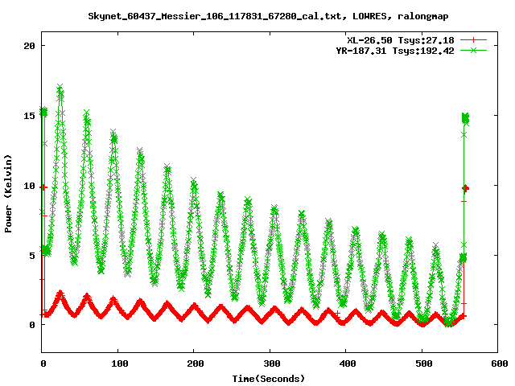Click the x-axis tick label "300"
Image resolution: width=515 pixels, height=386 pixels.
pos(272,363)
